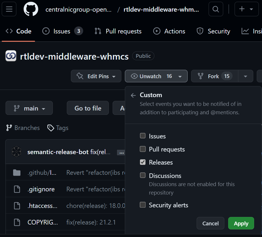Open fix(release): 21.2.1 commit link

pyautogui.click(x=91, y=222)
